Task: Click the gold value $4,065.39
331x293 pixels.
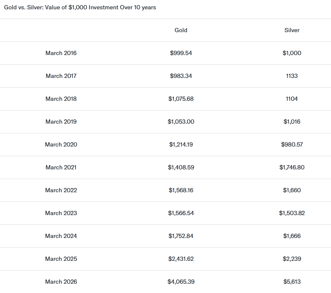Action: (181, 282)
